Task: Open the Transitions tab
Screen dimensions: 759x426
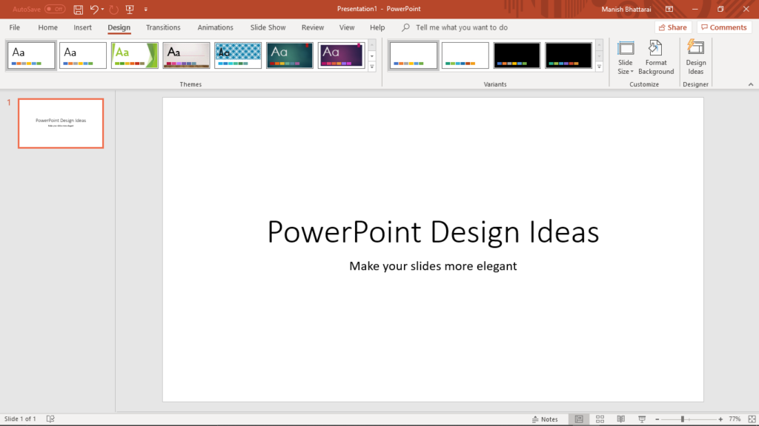Action: 163,27
